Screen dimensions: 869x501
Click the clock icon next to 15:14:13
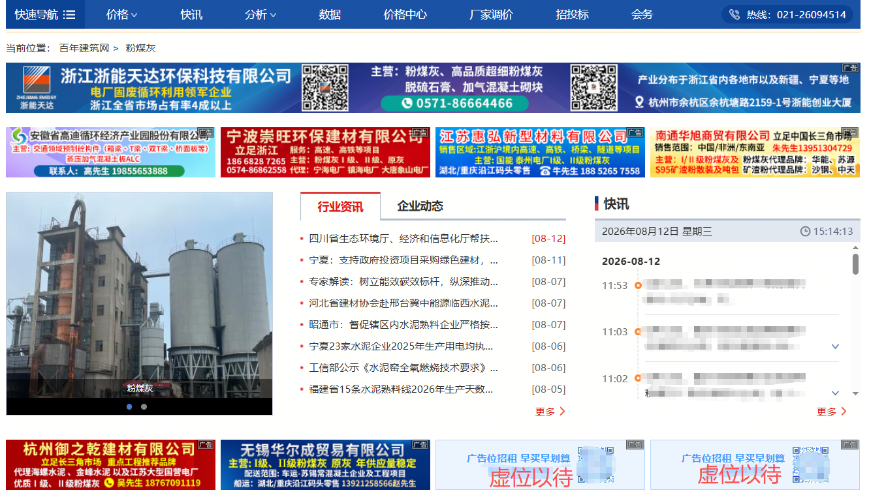(x=805, y=232)
